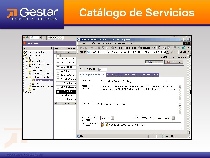The width and height of the screenshot is (210, 158).
Task: Click the Guardar button
Action: [x=154, y=62]
